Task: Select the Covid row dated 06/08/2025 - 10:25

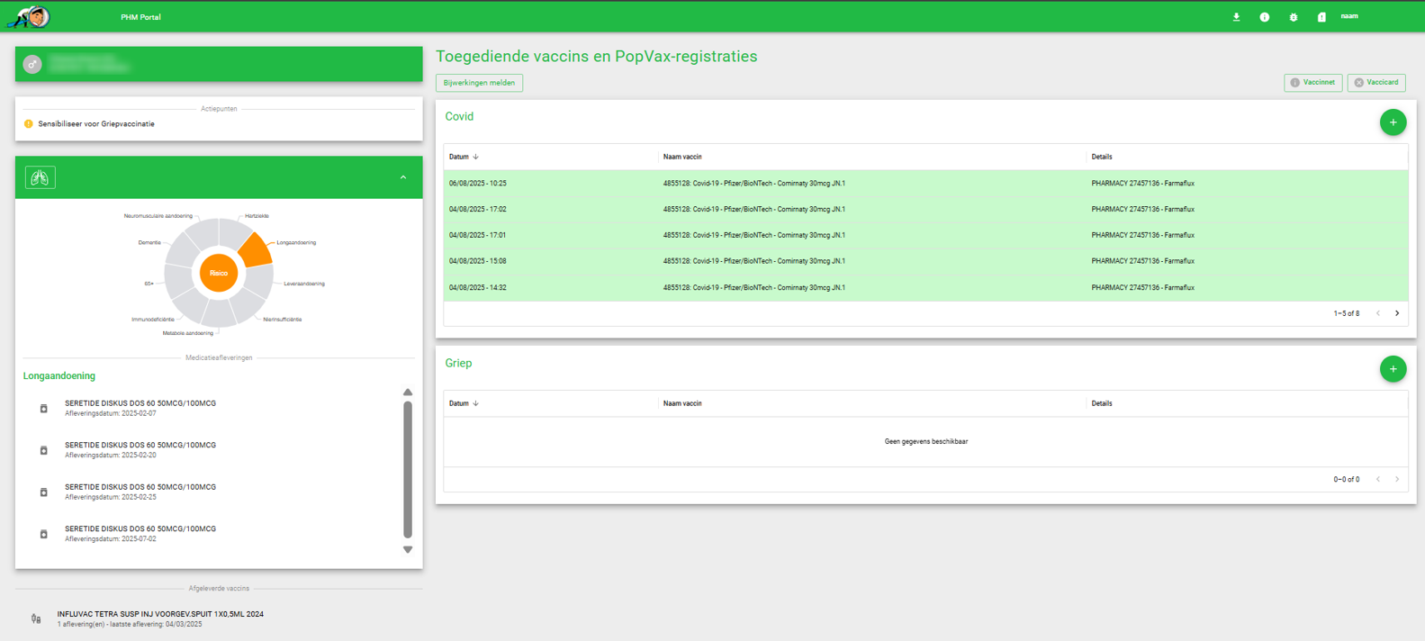Action: [x=925, y=184]
